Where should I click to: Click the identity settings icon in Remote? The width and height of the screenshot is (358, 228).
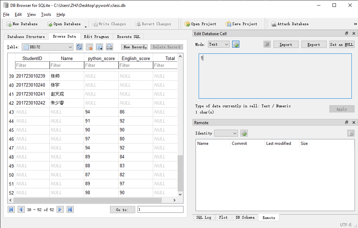(x=244, y=133)
